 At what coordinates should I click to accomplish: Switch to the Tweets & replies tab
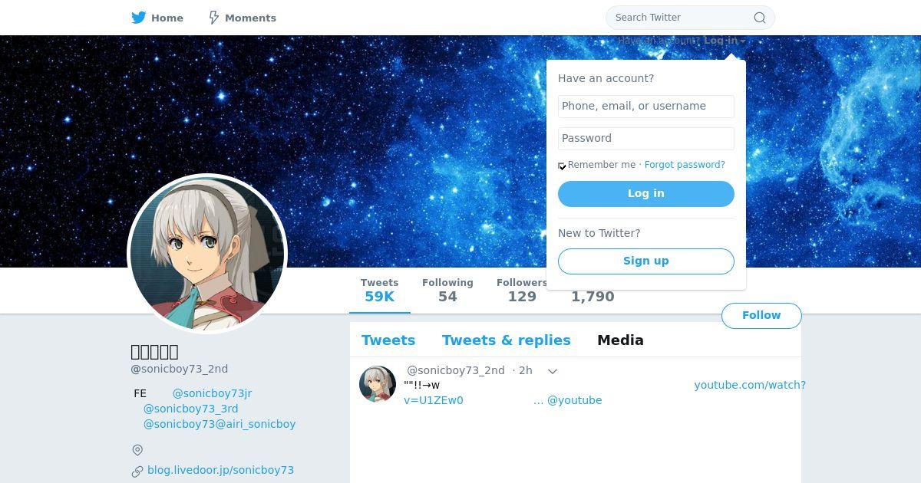click(507, 340)
